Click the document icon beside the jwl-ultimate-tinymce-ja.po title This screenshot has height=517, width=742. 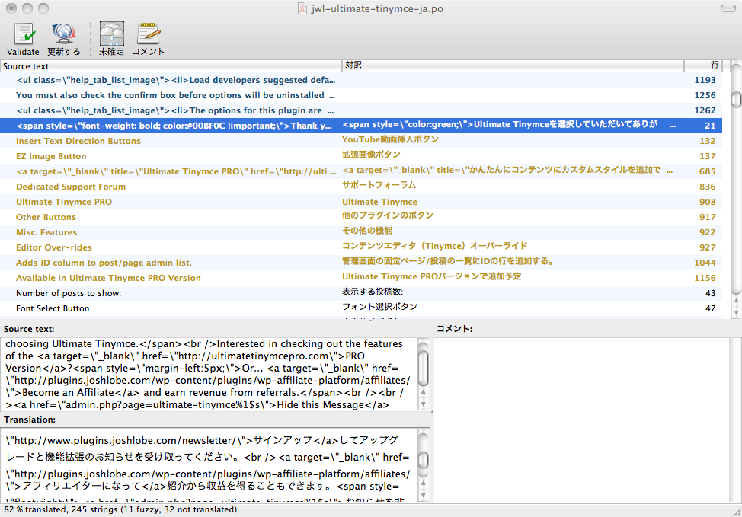point(303,9)
